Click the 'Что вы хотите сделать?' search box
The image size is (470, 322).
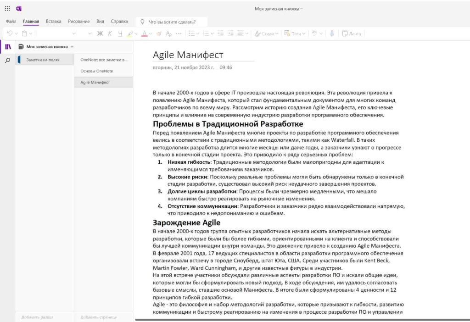[172, 22]
